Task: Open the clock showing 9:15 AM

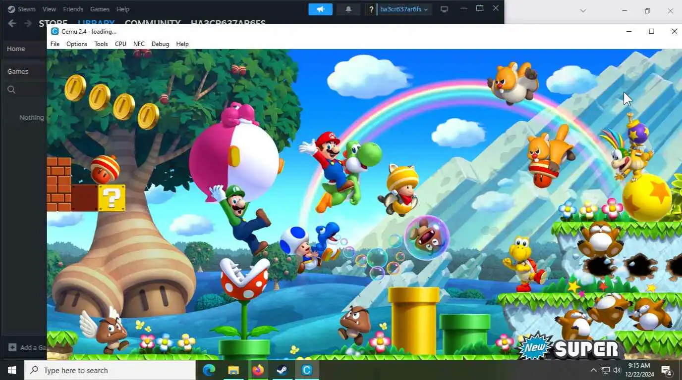Action: [639, 370]
